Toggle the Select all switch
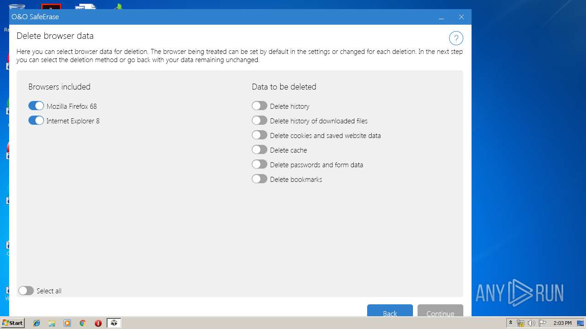The width and height of the screenshot is (586, 329). 26,291
